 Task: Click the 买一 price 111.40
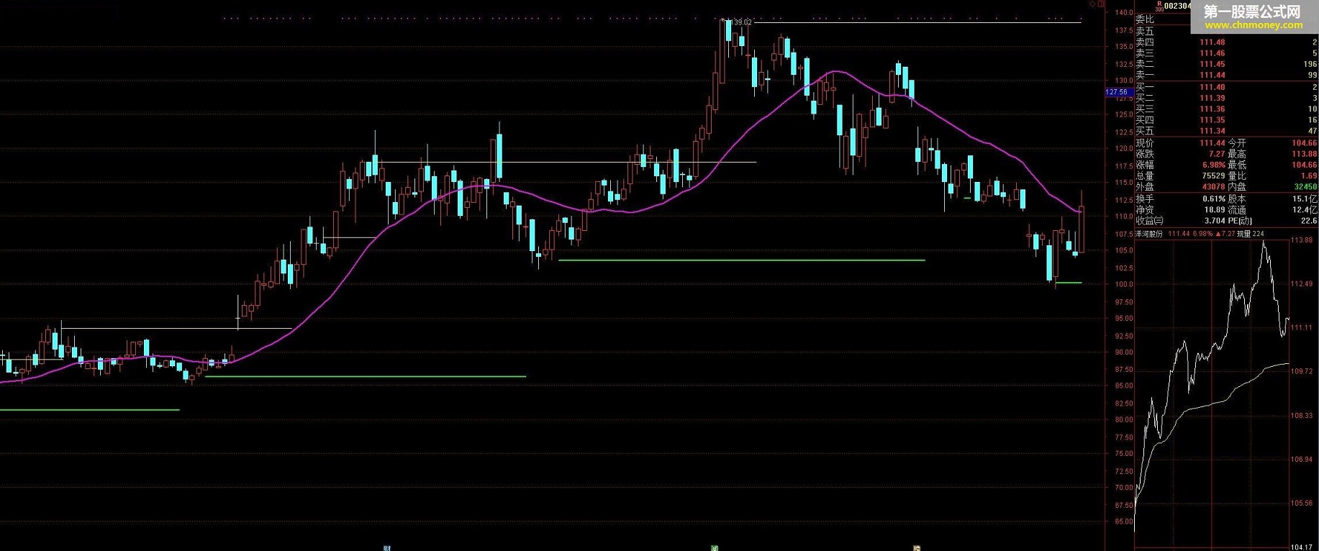1212,87
